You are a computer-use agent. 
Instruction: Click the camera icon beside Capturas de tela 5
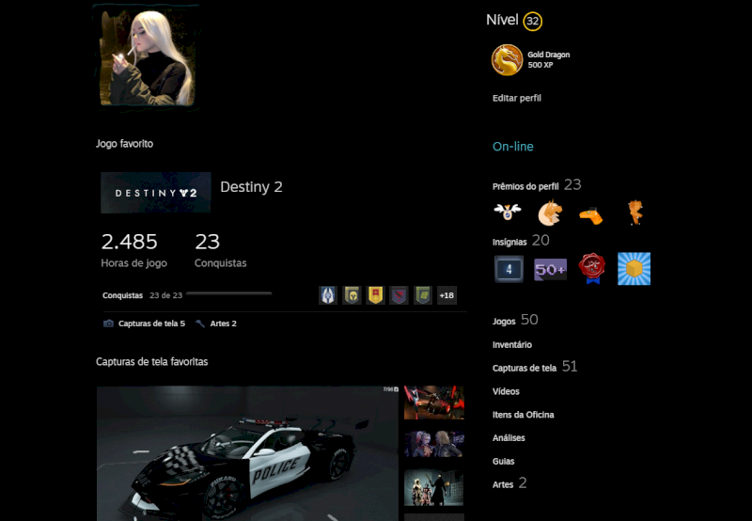tap(108, 324)
